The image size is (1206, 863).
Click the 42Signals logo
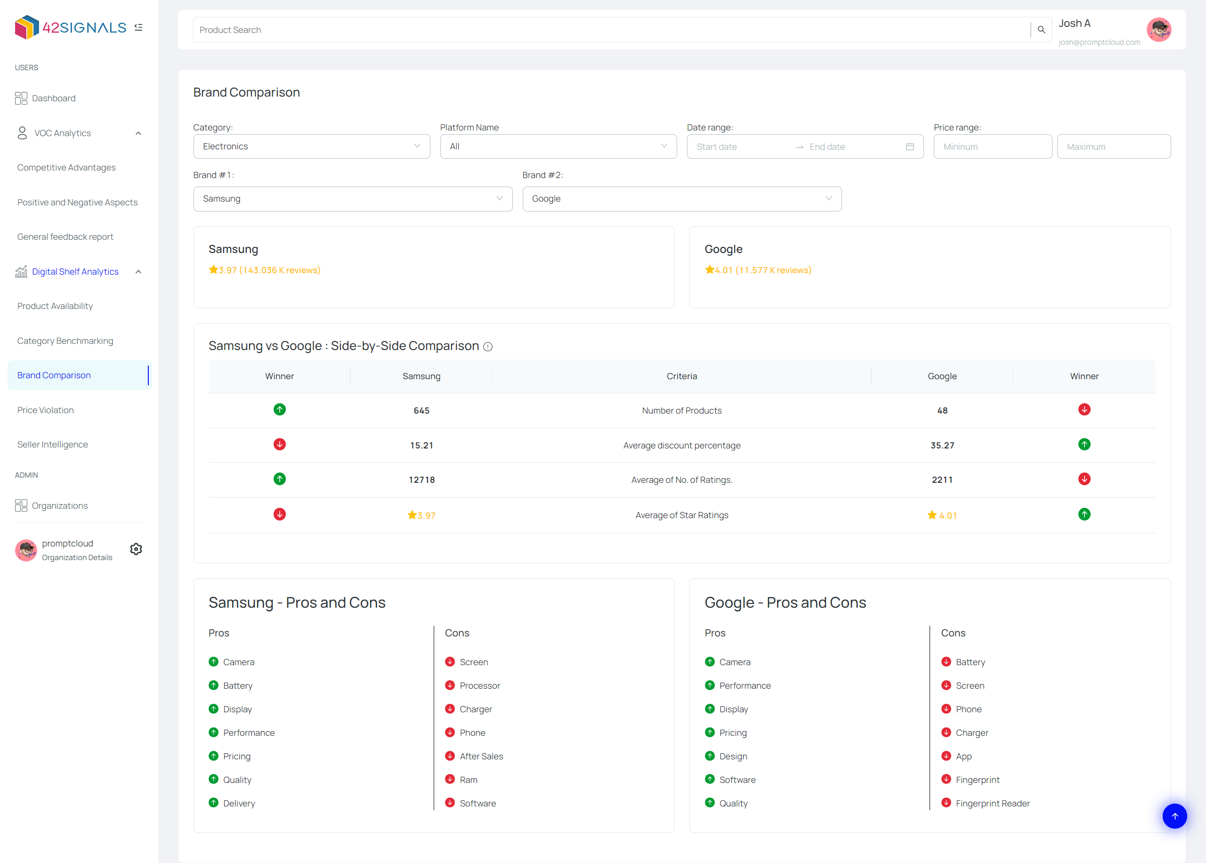(x=71, y=27)
